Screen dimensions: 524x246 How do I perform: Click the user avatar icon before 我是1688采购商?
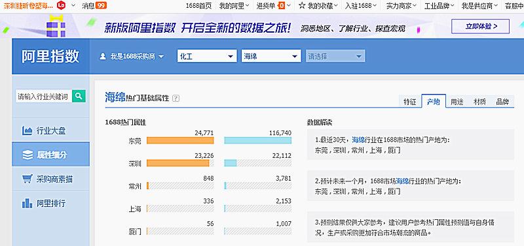tap(103, 56)
